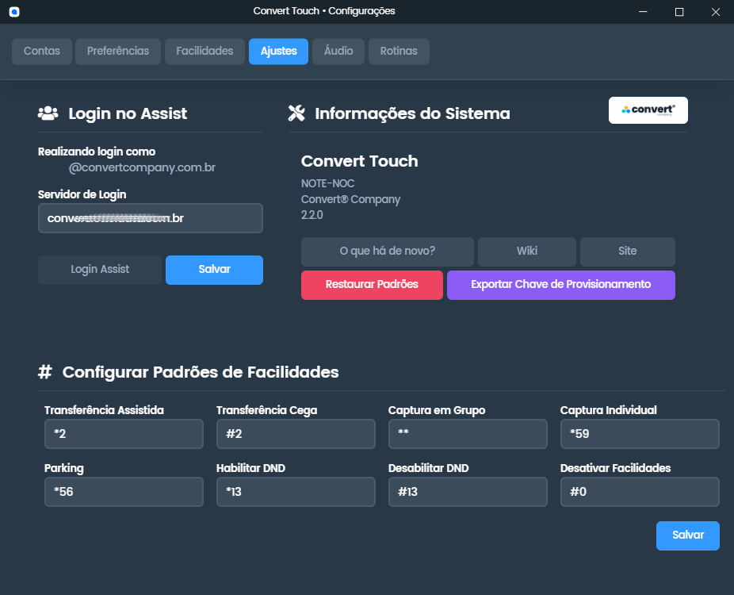Edit the Habilitar DND field

296,492
